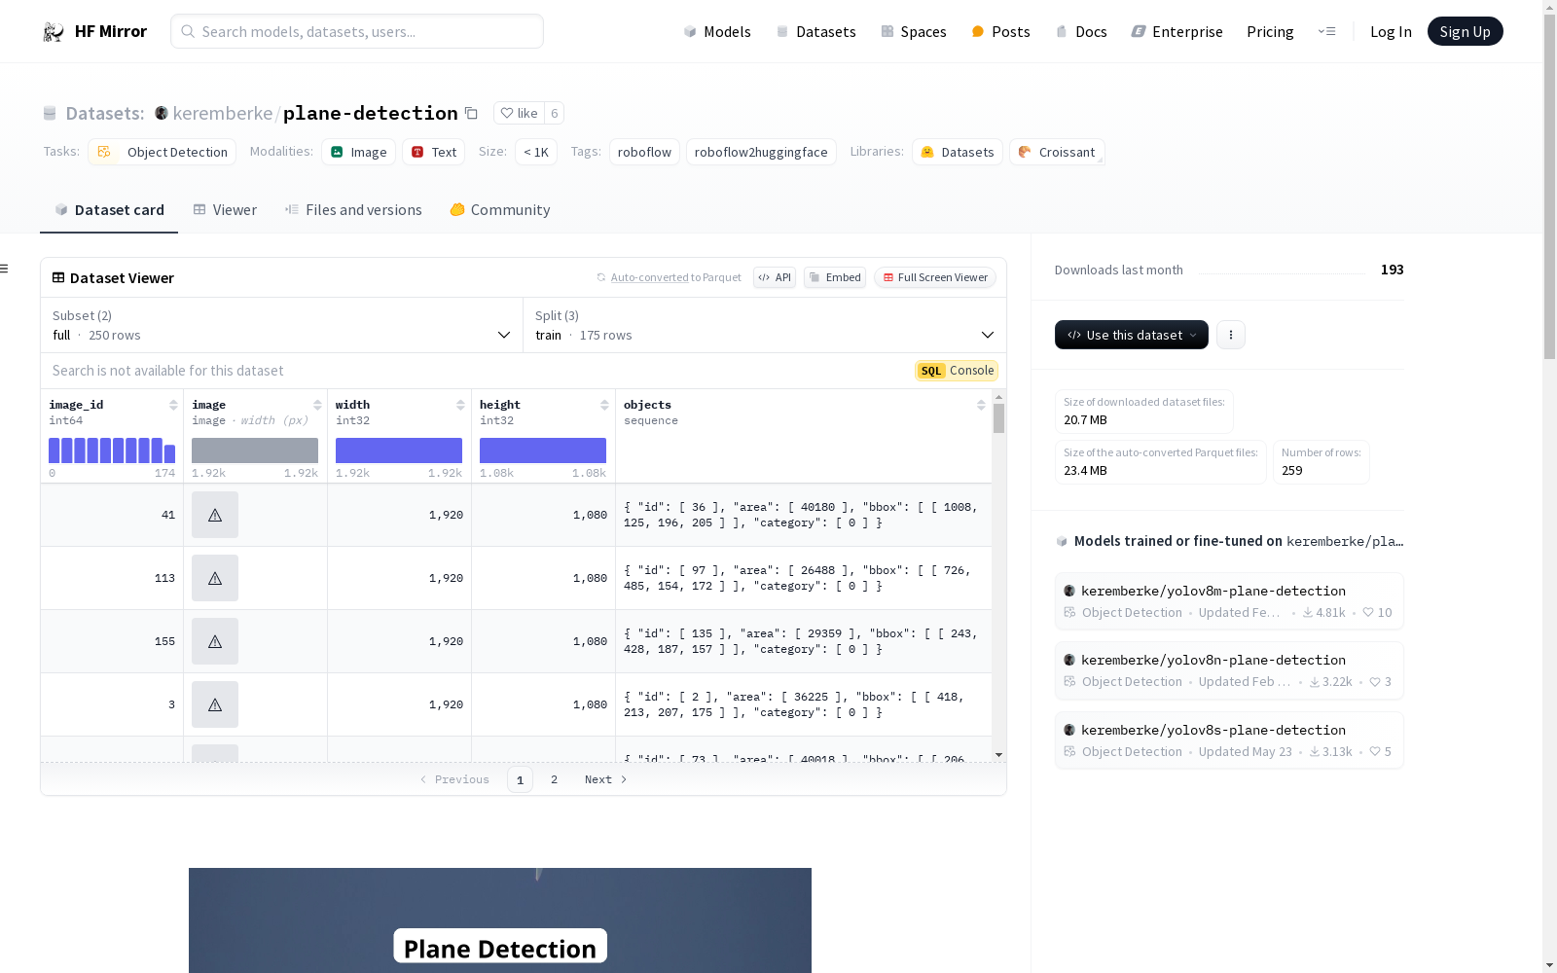Open the API button in viewer
This screenshot has width=1557, height=973.
[775, 277]
